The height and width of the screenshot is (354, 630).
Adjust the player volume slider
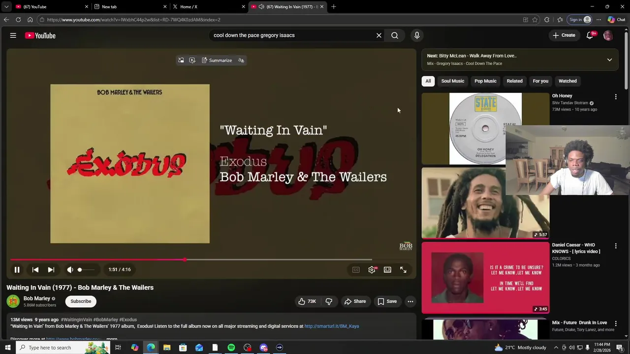pyautogui.click(x=86, y=269)
